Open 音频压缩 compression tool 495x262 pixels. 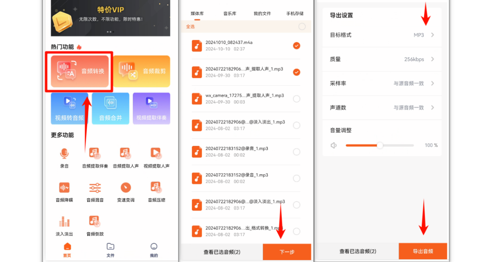(x=156, y=192)
